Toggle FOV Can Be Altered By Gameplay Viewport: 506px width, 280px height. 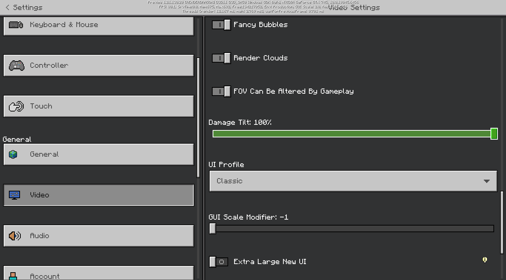[222, 91]
